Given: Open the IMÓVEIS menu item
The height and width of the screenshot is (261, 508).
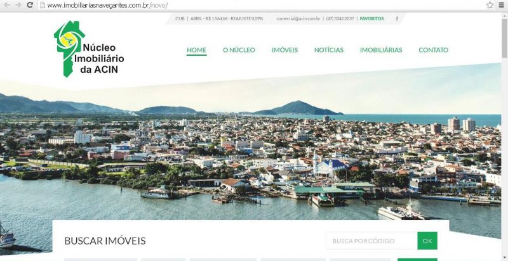Looking at the screenshot, I should (x=284, y=50).
